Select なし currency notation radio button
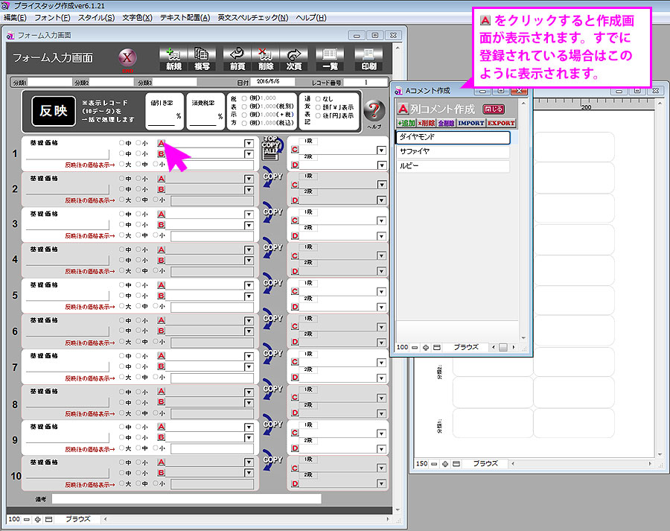This screenshot has height=531, width=670. point(319,98)
